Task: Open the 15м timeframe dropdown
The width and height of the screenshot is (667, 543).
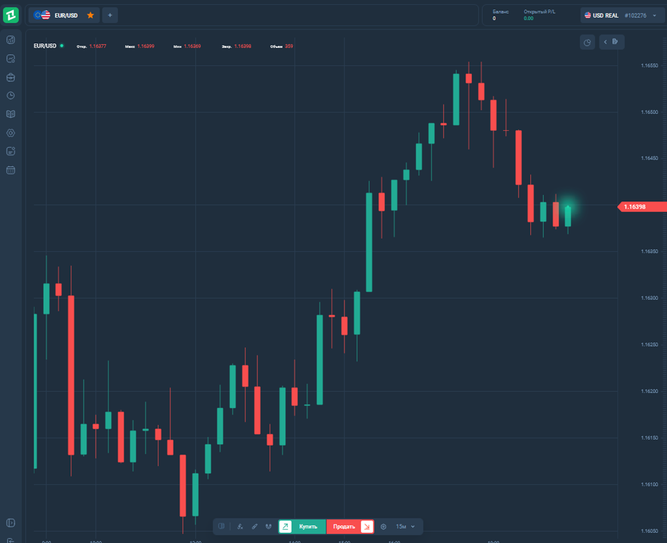Action: click(405, 527)
